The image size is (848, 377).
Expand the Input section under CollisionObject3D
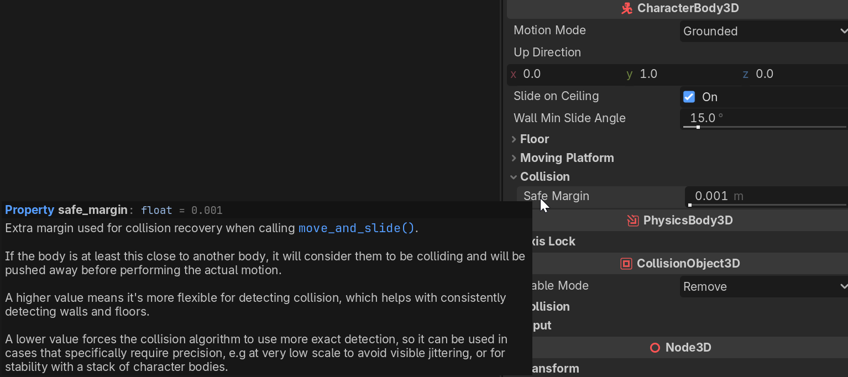542,326
